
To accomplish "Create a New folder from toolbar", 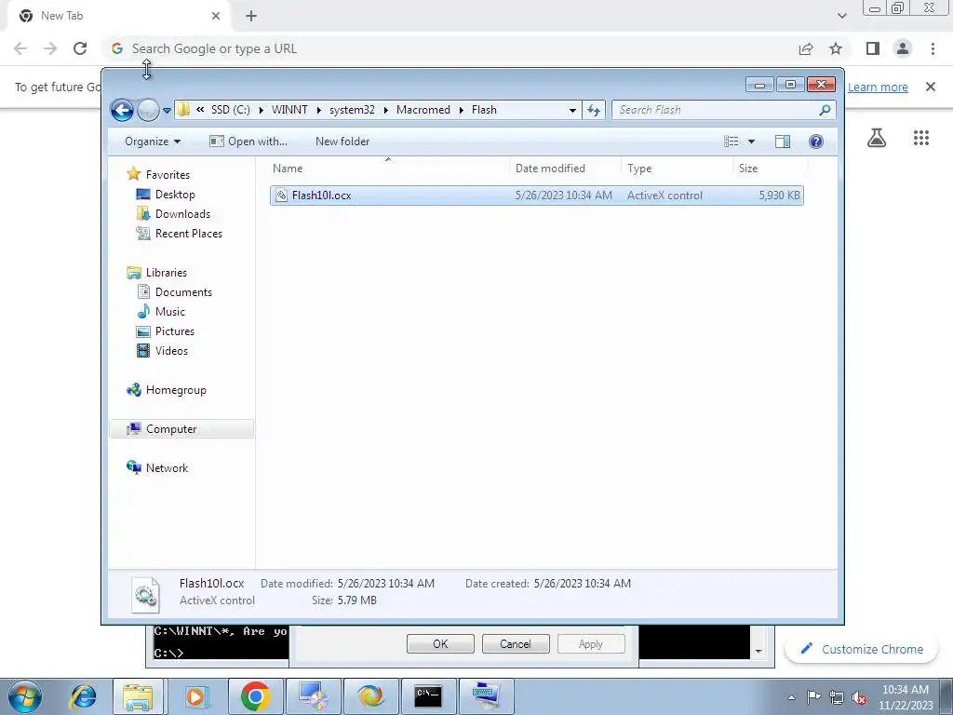I will click(x=342, y=142).
